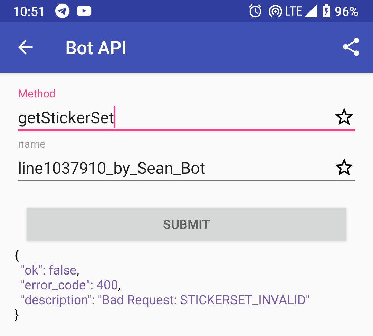Tap the error_code 400 line
Image resolution: width=373 pixels, height=336 pixels.
coord(70,285)
